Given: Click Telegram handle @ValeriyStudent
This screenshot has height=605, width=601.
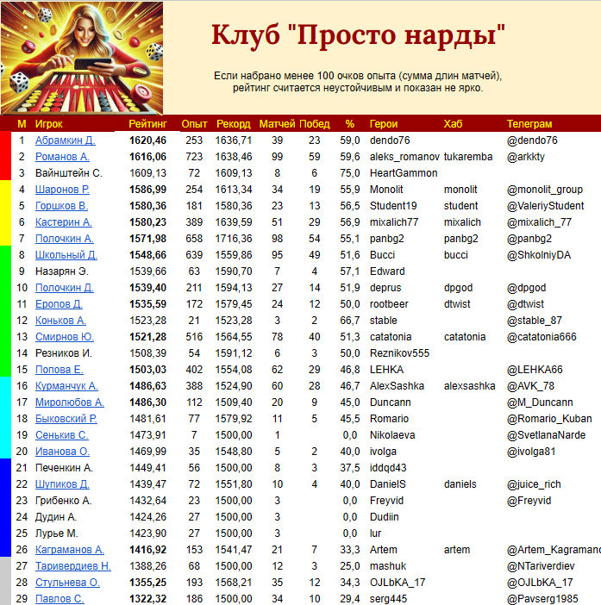Looking at the screenshot, I should pyautogui.click(x=545, y=206).
